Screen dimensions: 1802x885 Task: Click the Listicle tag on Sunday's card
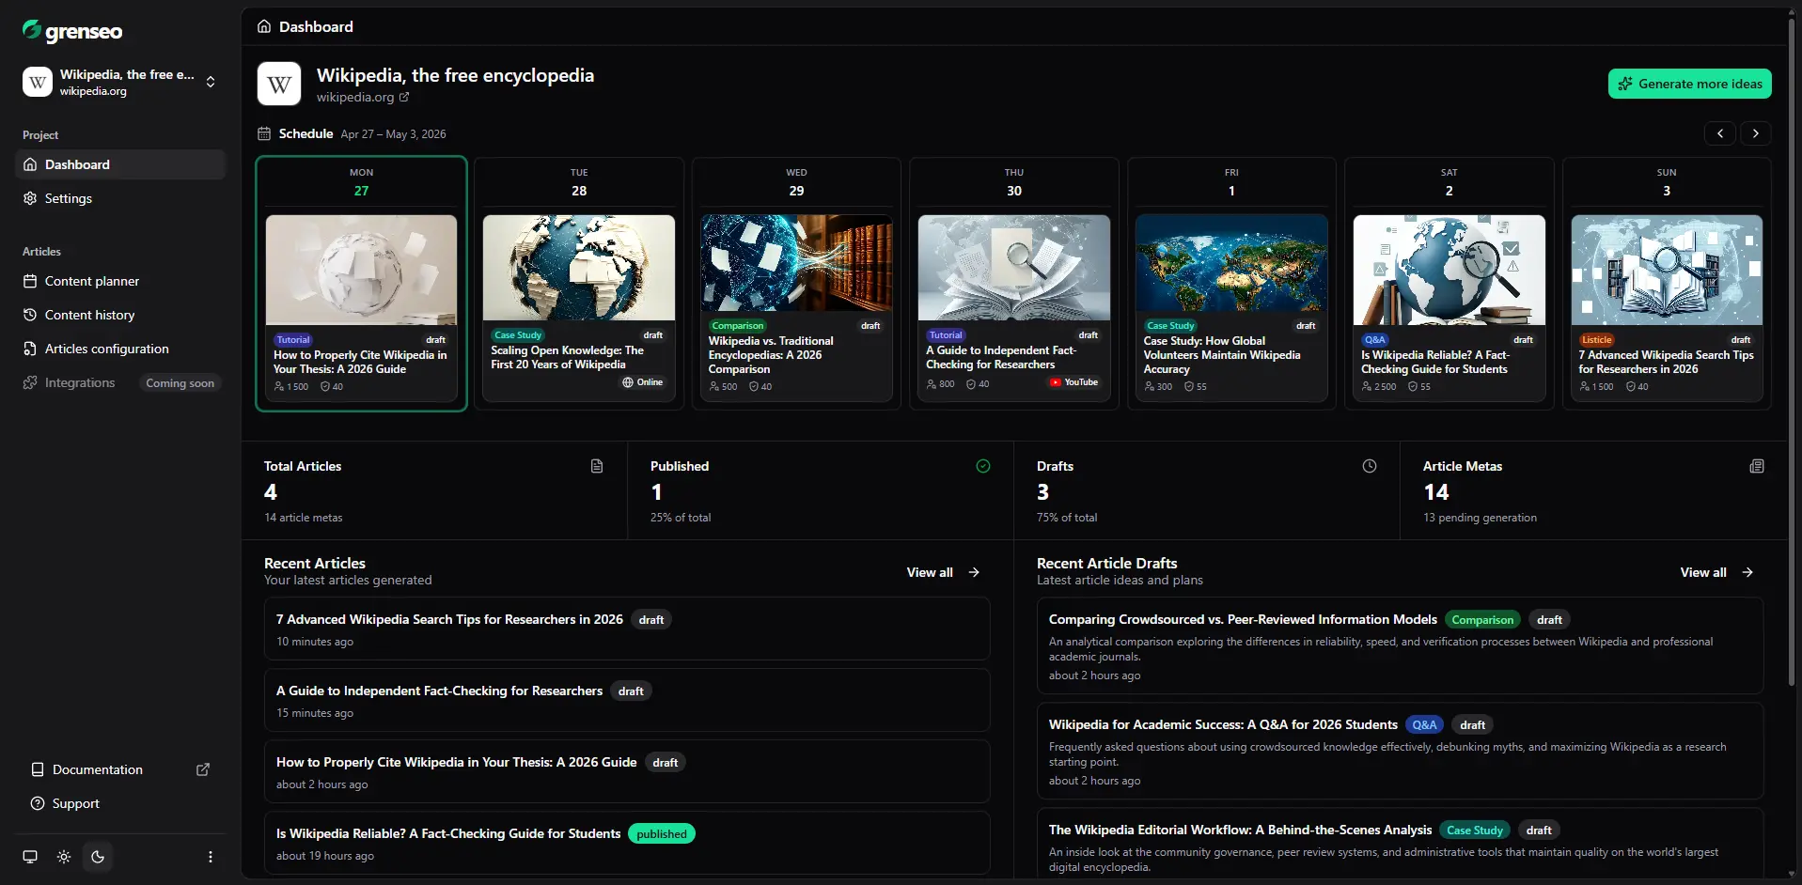tap(1597, 340)
